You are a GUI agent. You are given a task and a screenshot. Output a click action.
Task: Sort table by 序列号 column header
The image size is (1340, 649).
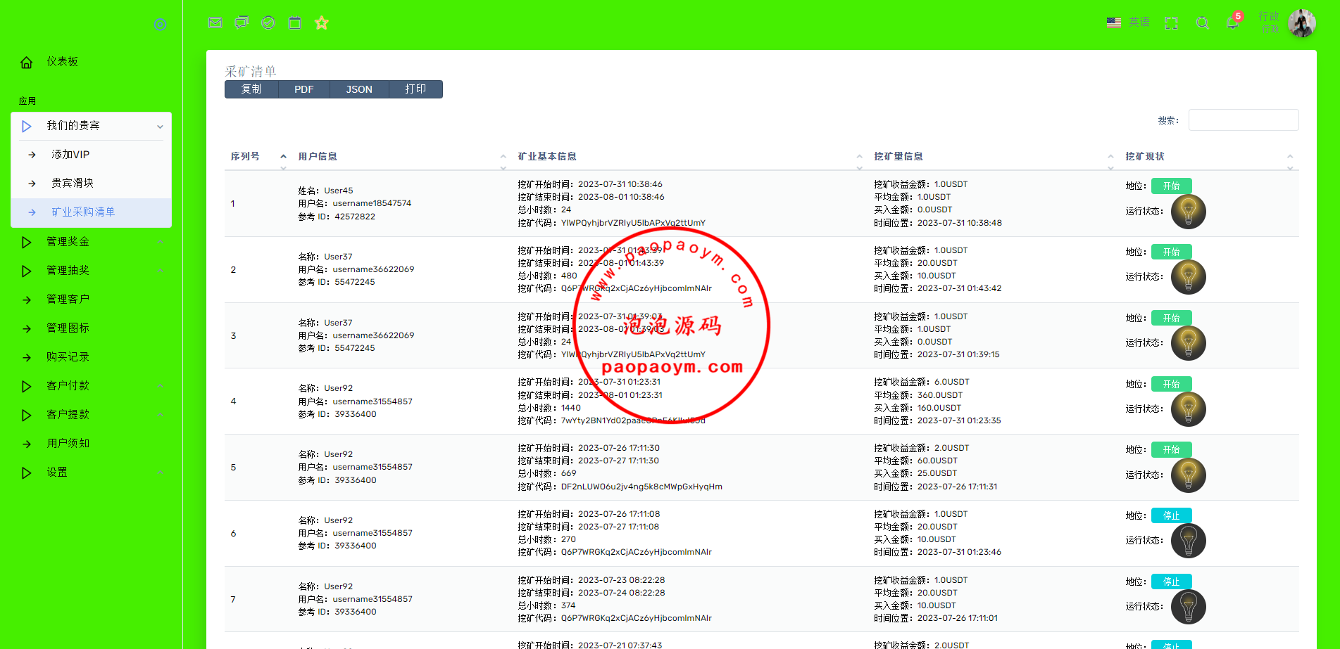tap(245, 157)
